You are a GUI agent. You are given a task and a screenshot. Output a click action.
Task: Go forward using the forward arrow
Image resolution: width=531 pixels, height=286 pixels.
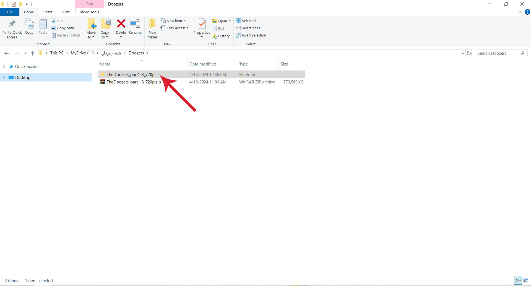17,53
